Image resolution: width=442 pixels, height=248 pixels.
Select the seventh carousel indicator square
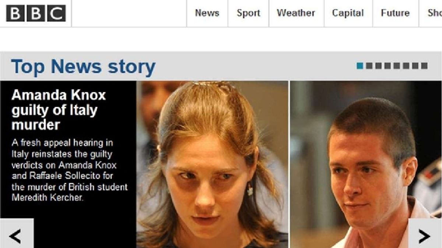tap(415, 66)
